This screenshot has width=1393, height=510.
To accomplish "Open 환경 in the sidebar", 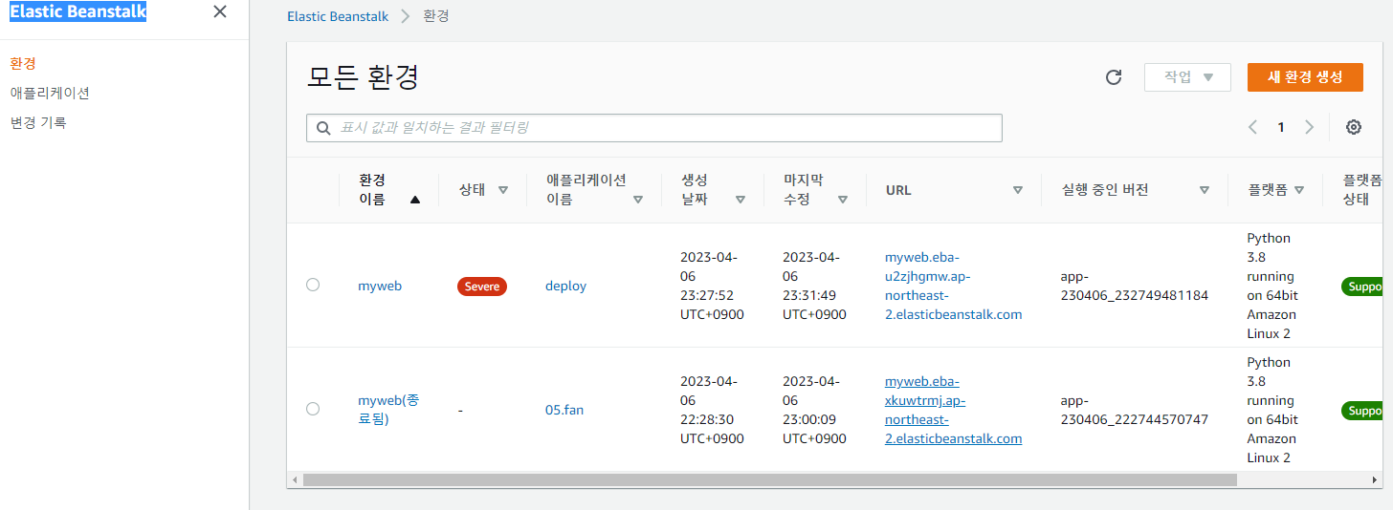I will click(23, 63).
